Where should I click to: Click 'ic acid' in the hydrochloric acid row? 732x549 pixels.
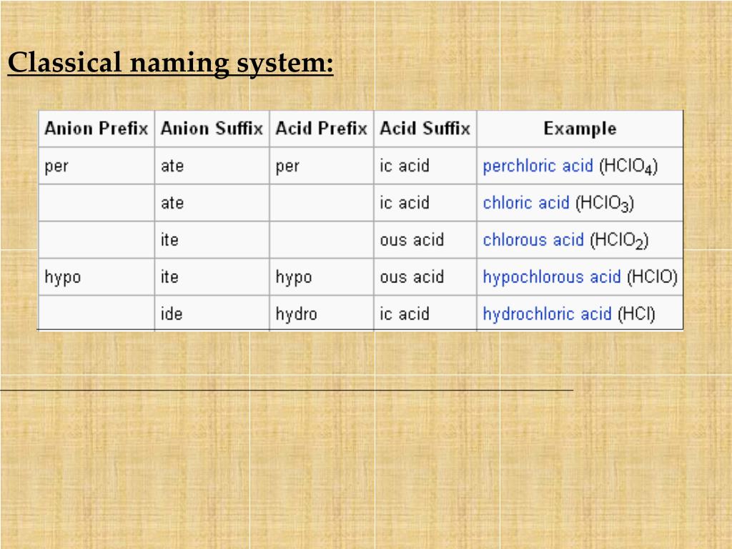(405, 314)
